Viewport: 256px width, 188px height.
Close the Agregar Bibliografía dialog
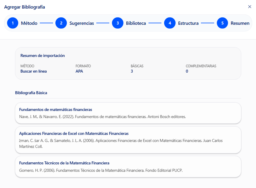coord(250,7)
